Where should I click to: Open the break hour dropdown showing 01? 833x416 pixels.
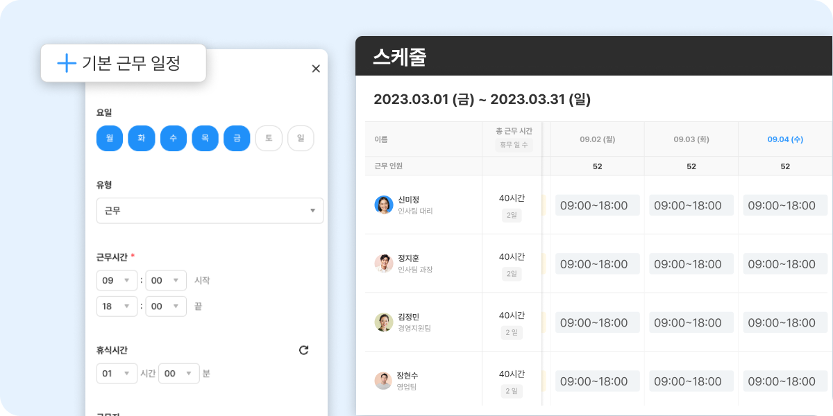click(x=117, y=373)
